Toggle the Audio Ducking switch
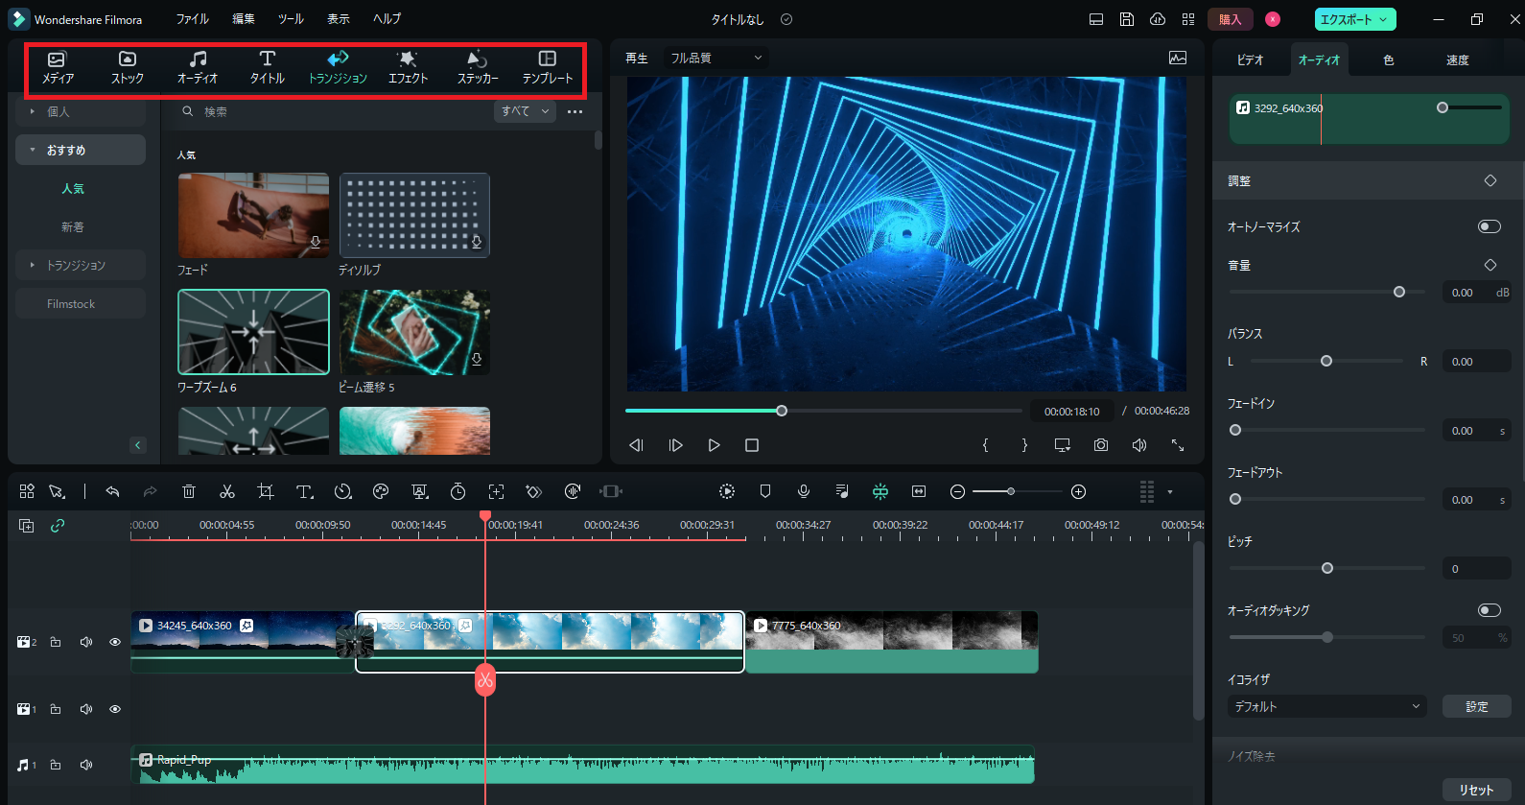The height and width of the screenshot is (805, 1525). pos(1489,610)
